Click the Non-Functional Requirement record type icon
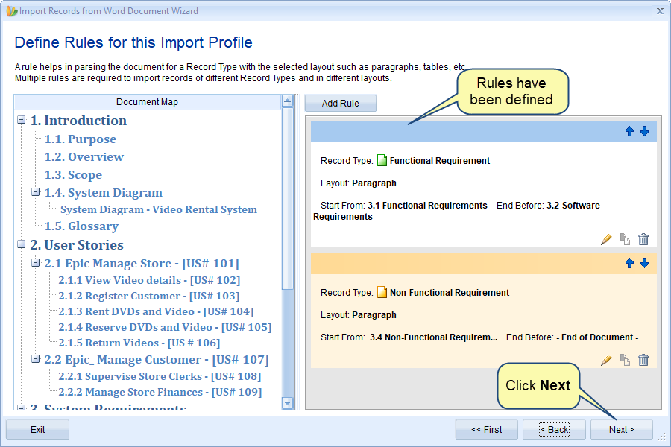The width and height of the screenshot is (671, 447). click(382, 292)
